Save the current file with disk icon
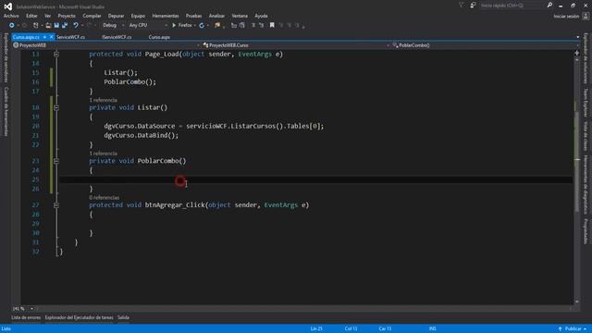Screen dimensions: 592x333 point(56,25)
